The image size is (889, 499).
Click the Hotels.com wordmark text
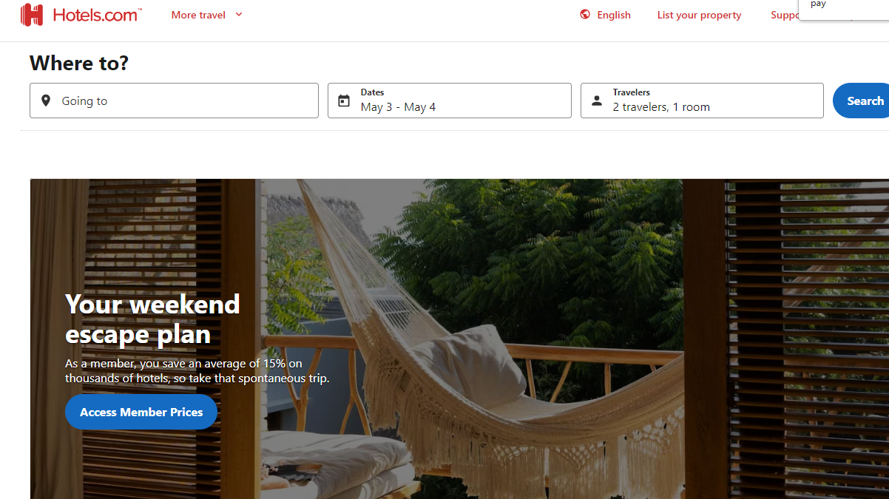tap(96, 15)
